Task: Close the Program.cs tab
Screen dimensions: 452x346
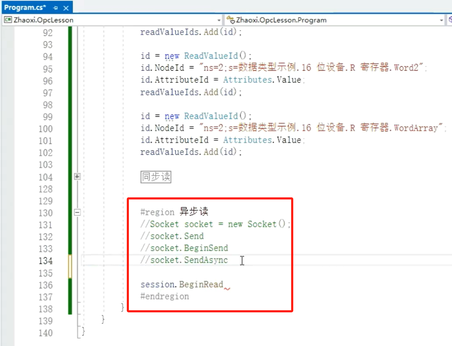Action: coord(66,8)
